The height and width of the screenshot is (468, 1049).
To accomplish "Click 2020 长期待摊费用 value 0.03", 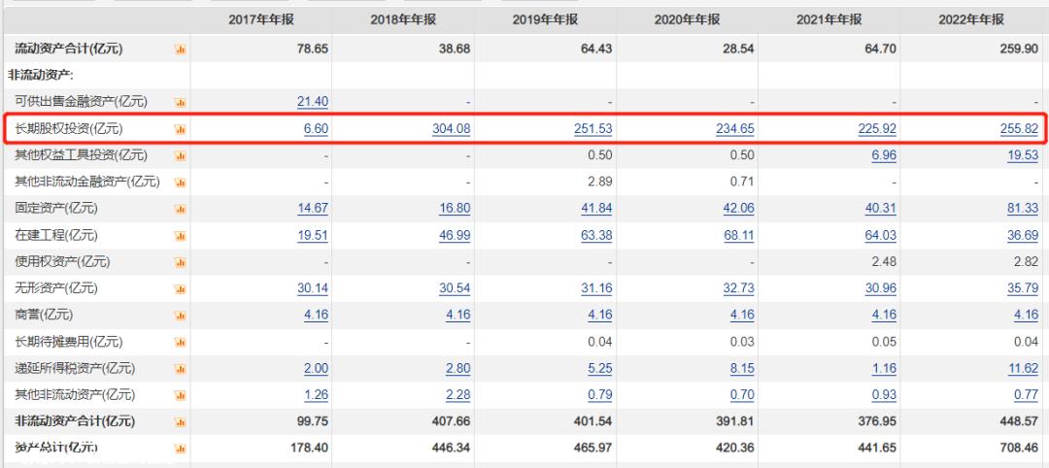I will [742, 342].
